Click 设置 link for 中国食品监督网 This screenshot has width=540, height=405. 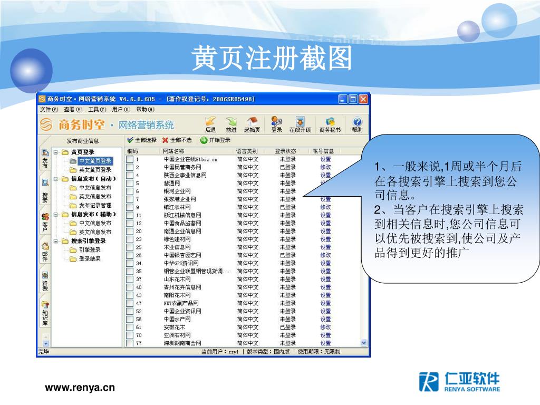click(325, 223)
